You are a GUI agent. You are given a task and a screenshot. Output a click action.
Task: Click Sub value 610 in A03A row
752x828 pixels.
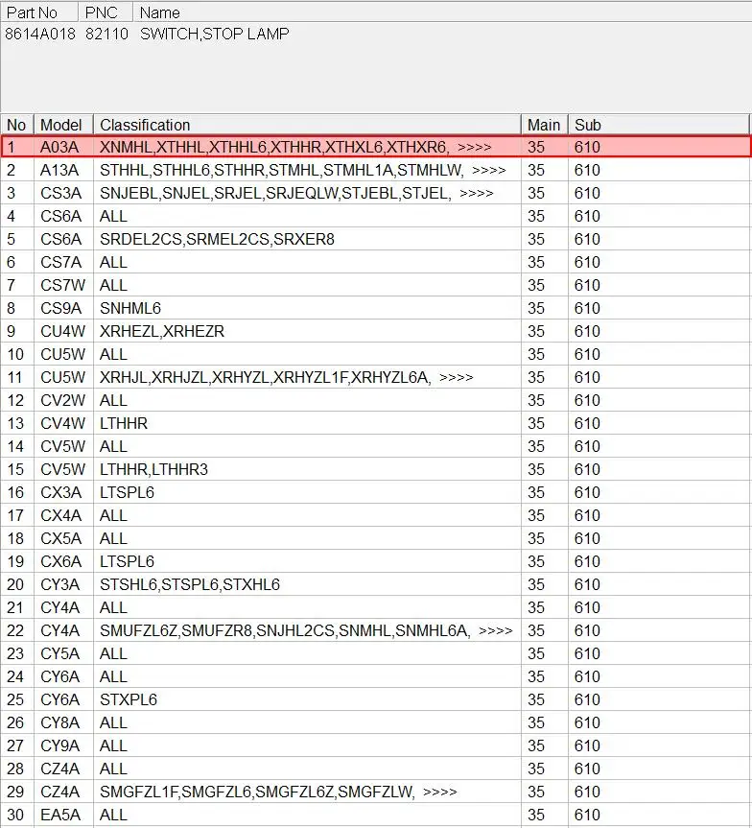(x=587, y=147)
